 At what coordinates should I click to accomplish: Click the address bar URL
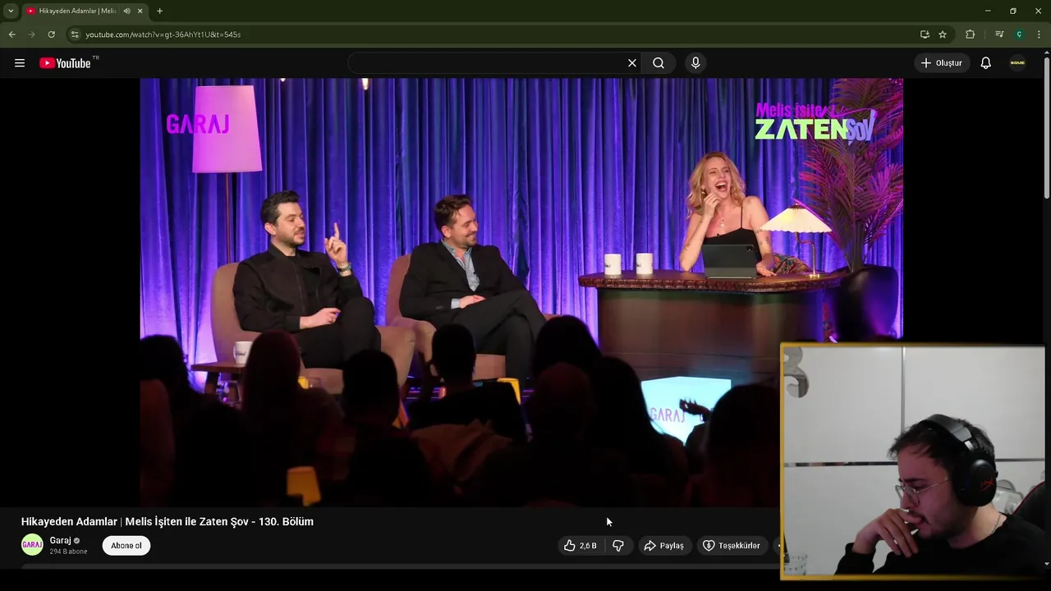click(163, 34)
